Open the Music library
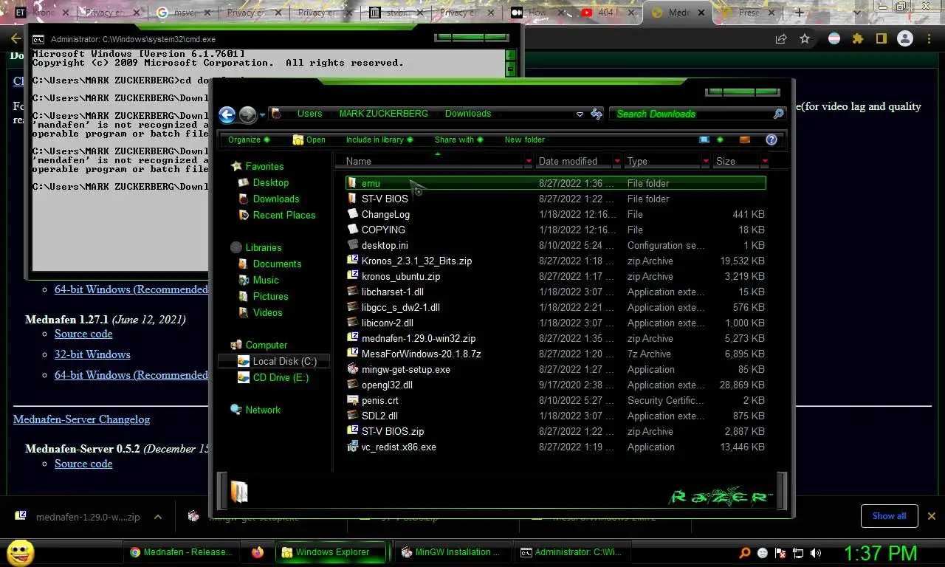The height and width of the screenshot is (567, 945). [266, 280]
